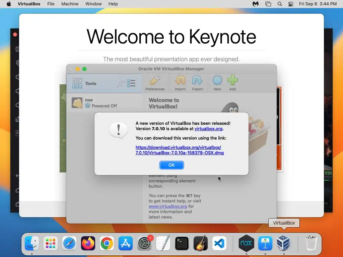Launch GarageBand from the Dock
The width and height of the screenshot is (343, 257).
(201, 243)
